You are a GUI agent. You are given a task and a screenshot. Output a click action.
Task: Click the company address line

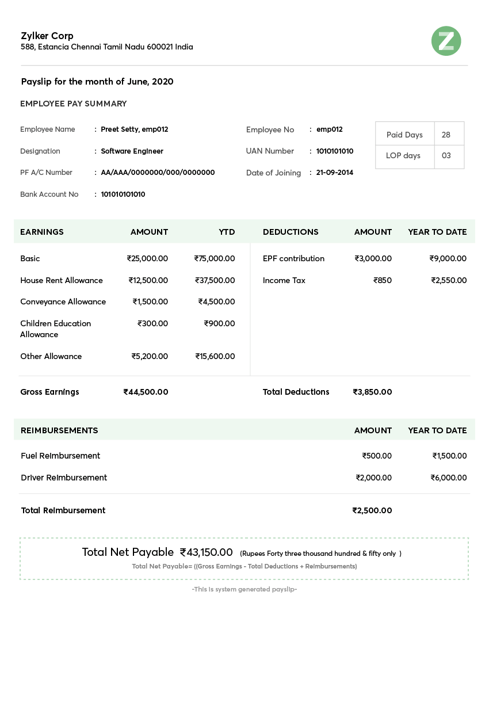coord(106,47)
